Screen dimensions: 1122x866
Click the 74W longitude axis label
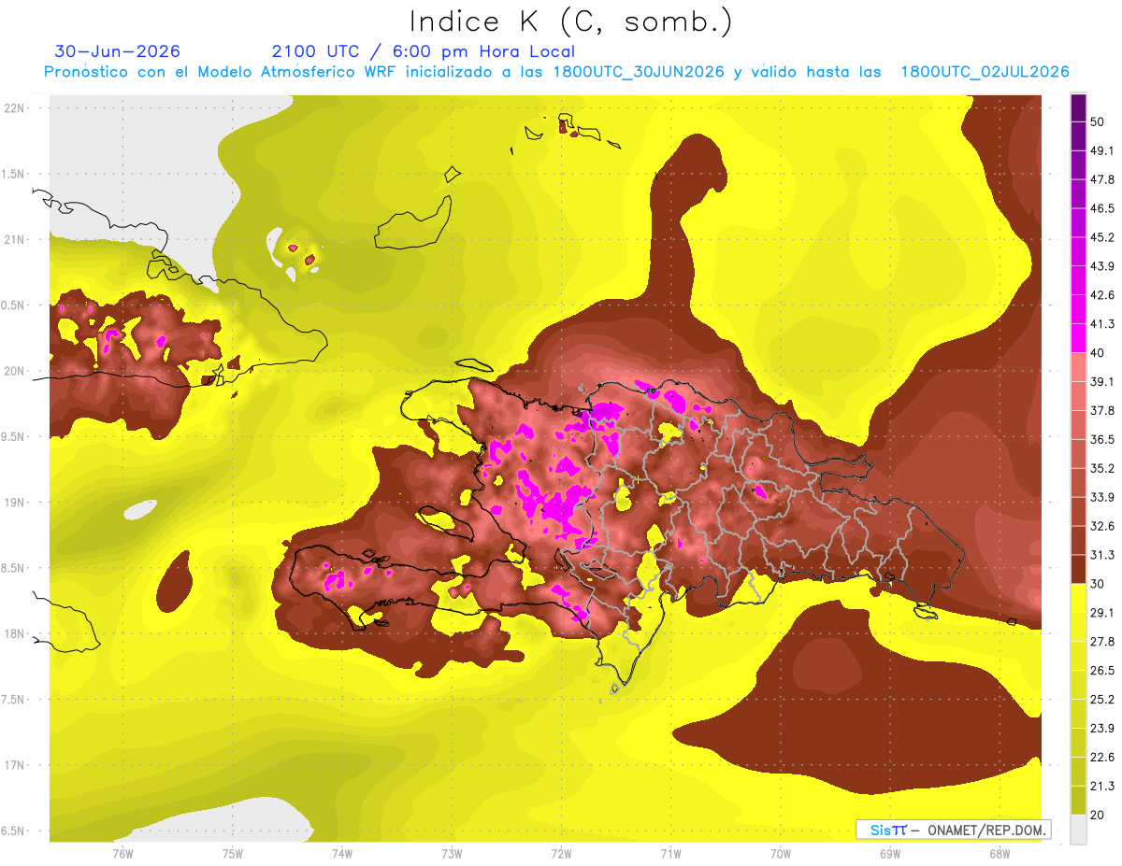(x=341, y=853)
